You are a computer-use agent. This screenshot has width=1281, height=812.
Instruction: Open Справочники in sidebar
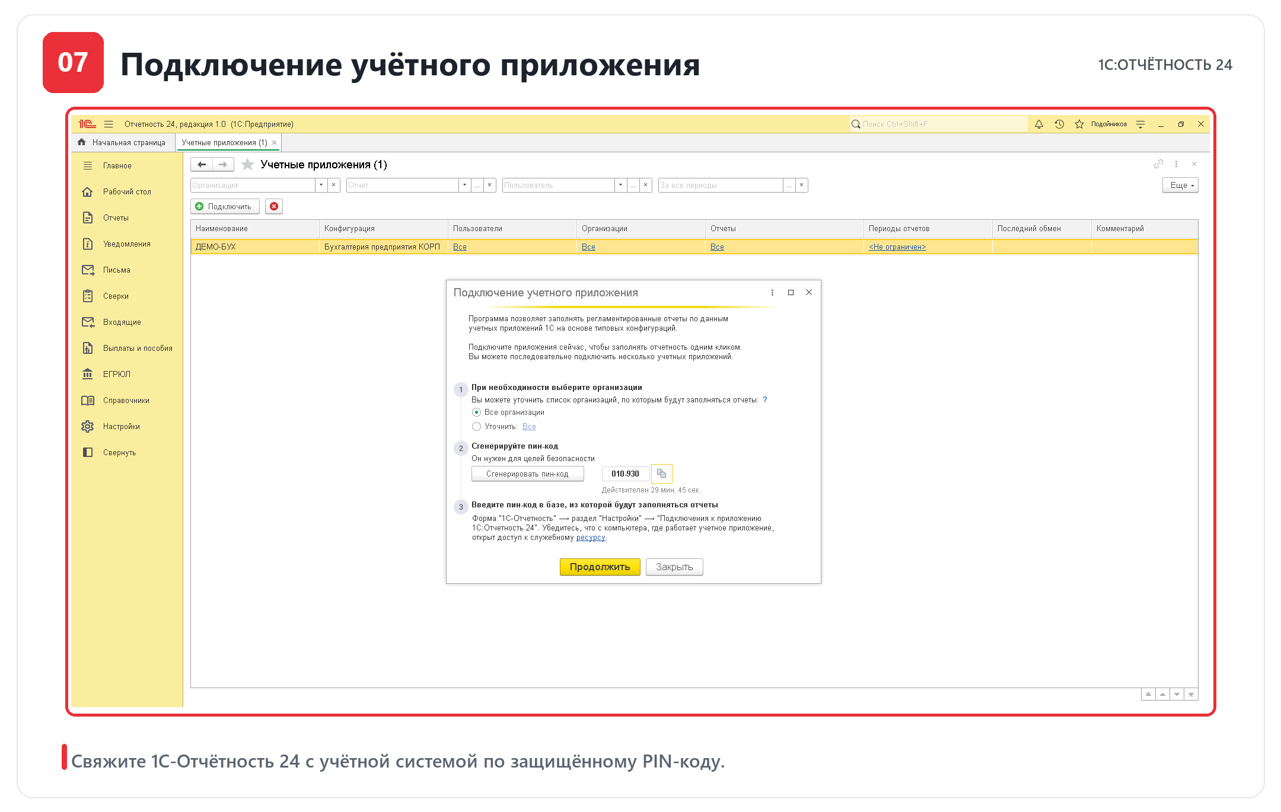point(127,400)
